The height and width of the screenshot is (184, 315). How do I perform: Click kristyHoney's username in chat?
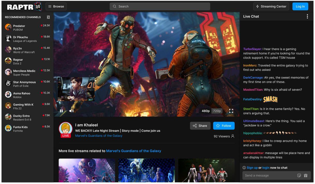252,141
